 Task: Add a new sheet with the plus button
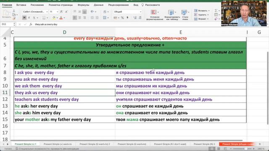point(260,144)
